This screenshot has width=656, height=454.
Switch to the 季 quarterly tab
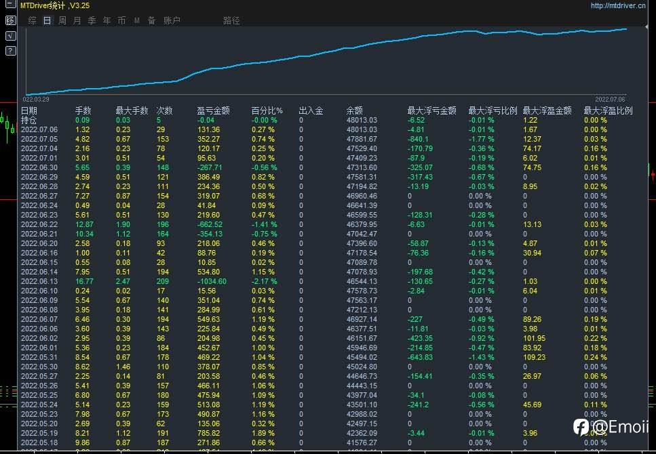click(x=92, y=20)
